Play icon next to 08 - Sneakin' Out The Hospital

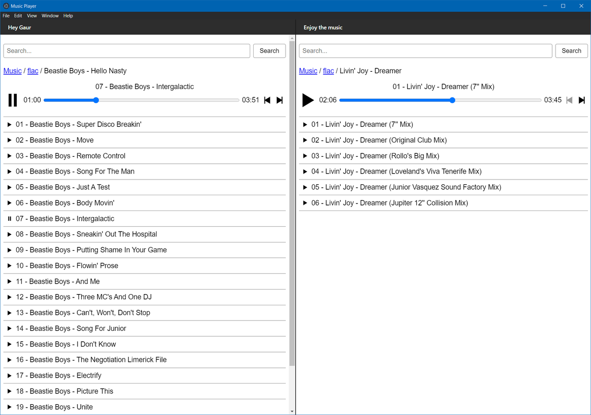click(x=9, y=235)
